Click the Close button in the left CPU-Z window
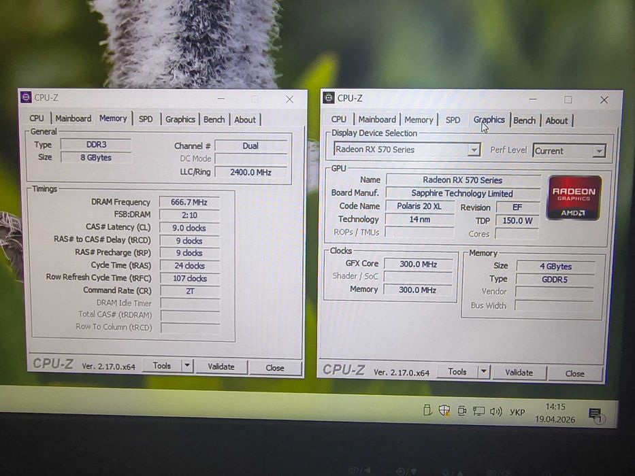This screenshot has height=476, width=635. (x=275, y=368)
